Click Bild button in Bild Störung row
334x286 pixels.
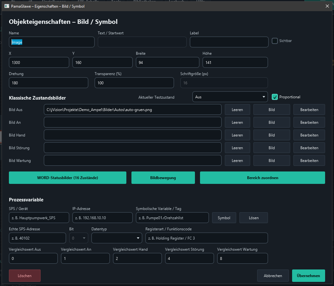(x=271, y=148)
